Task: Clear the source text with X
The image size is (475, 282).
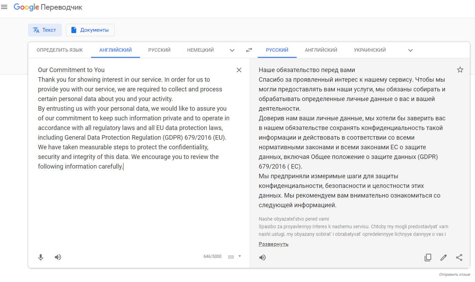Action: tap(239, 70)
